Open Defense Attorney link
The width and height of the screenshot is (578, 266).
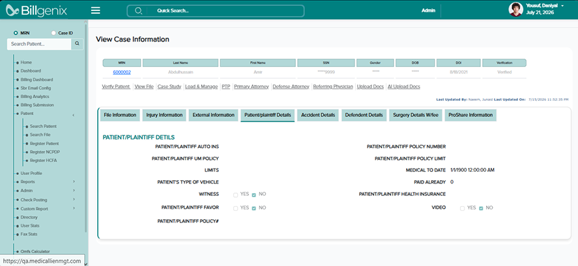(x=291, y=87)
